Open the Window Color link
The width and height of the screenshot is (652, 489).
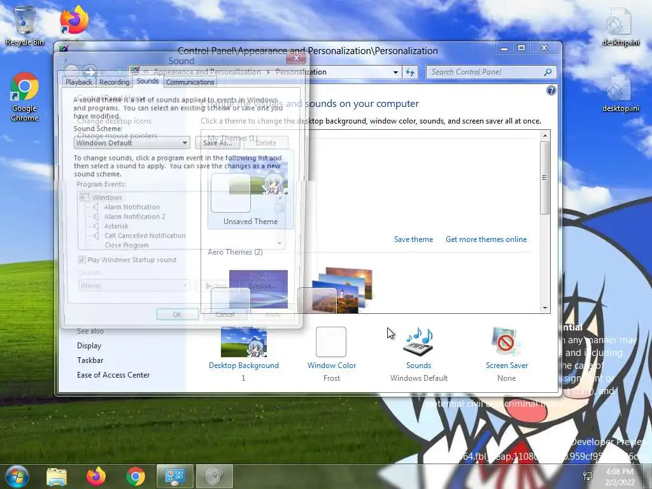tap(331, 365)
